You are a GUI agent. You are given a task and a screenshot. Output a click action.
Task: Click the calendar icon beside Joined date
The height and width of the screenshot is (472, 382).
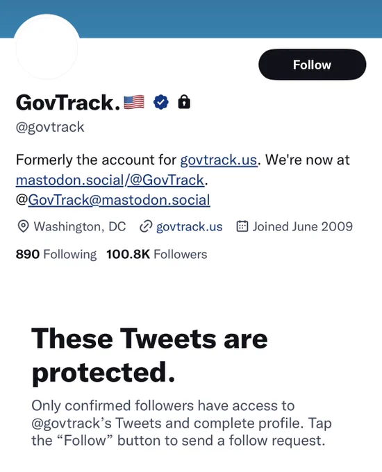click(242, 226)
